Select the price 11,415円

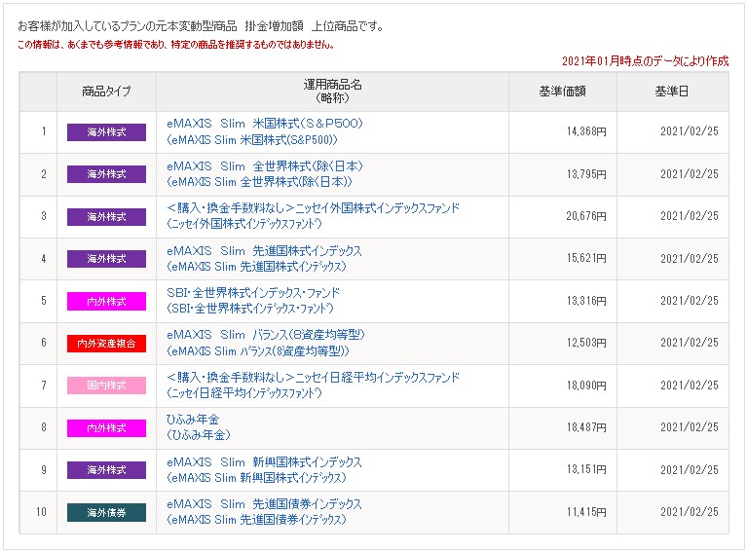586,512
